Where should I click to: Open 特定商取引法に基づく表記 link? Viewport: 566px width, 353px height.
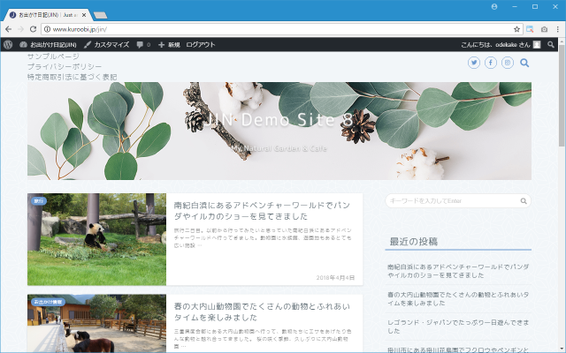[x=73, y=77]
